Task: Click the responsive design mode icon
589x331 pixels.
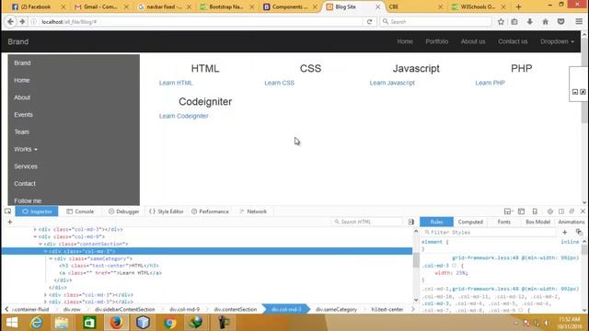Action: tap(535, 211)
